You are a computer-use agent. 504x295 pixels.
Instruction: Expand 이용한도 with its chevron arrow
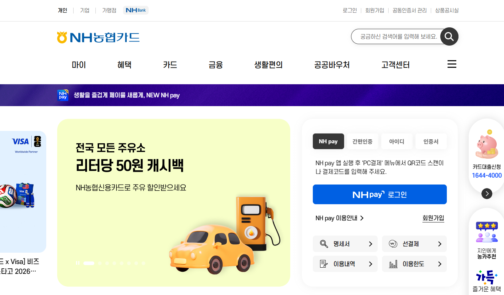[440, 264]
